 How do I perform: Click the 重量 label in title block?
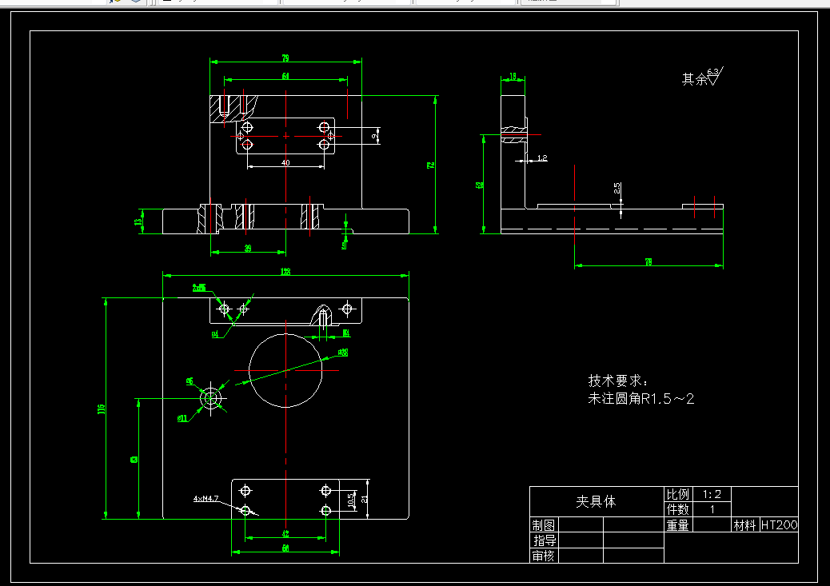678,525
